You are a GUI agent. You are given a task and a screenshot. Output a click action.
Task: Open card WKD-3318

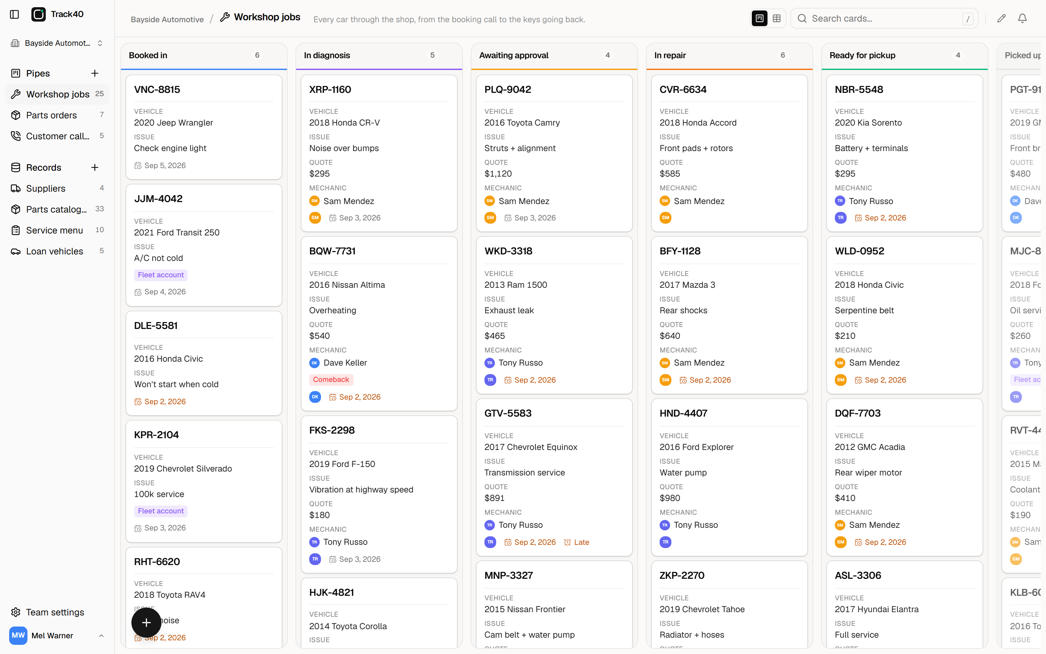554,315
